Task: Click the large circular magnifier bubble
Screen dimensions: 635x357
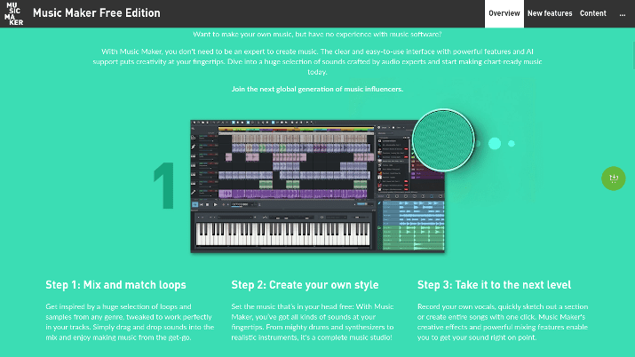Action: click(x=443, y=140)
